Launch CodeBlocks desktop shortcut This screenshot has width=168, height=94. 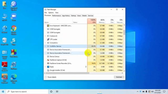tap(14, 54)
